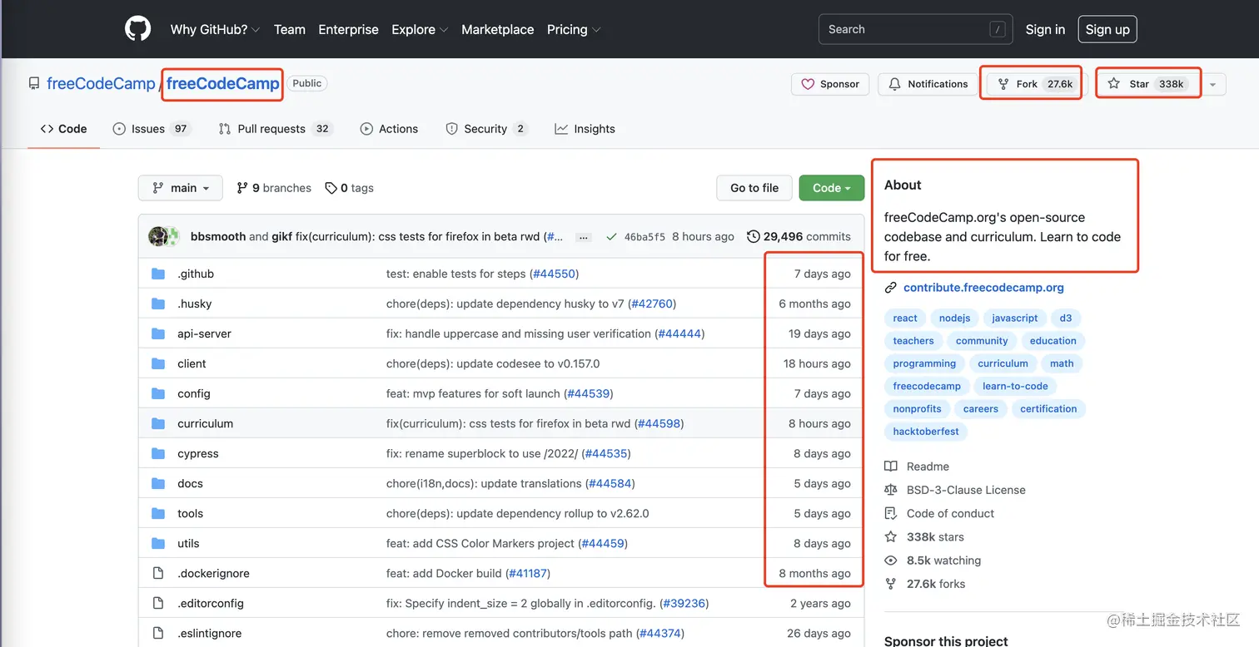
Task: Select the curriculum folder icon
Action: pos(158,423)
